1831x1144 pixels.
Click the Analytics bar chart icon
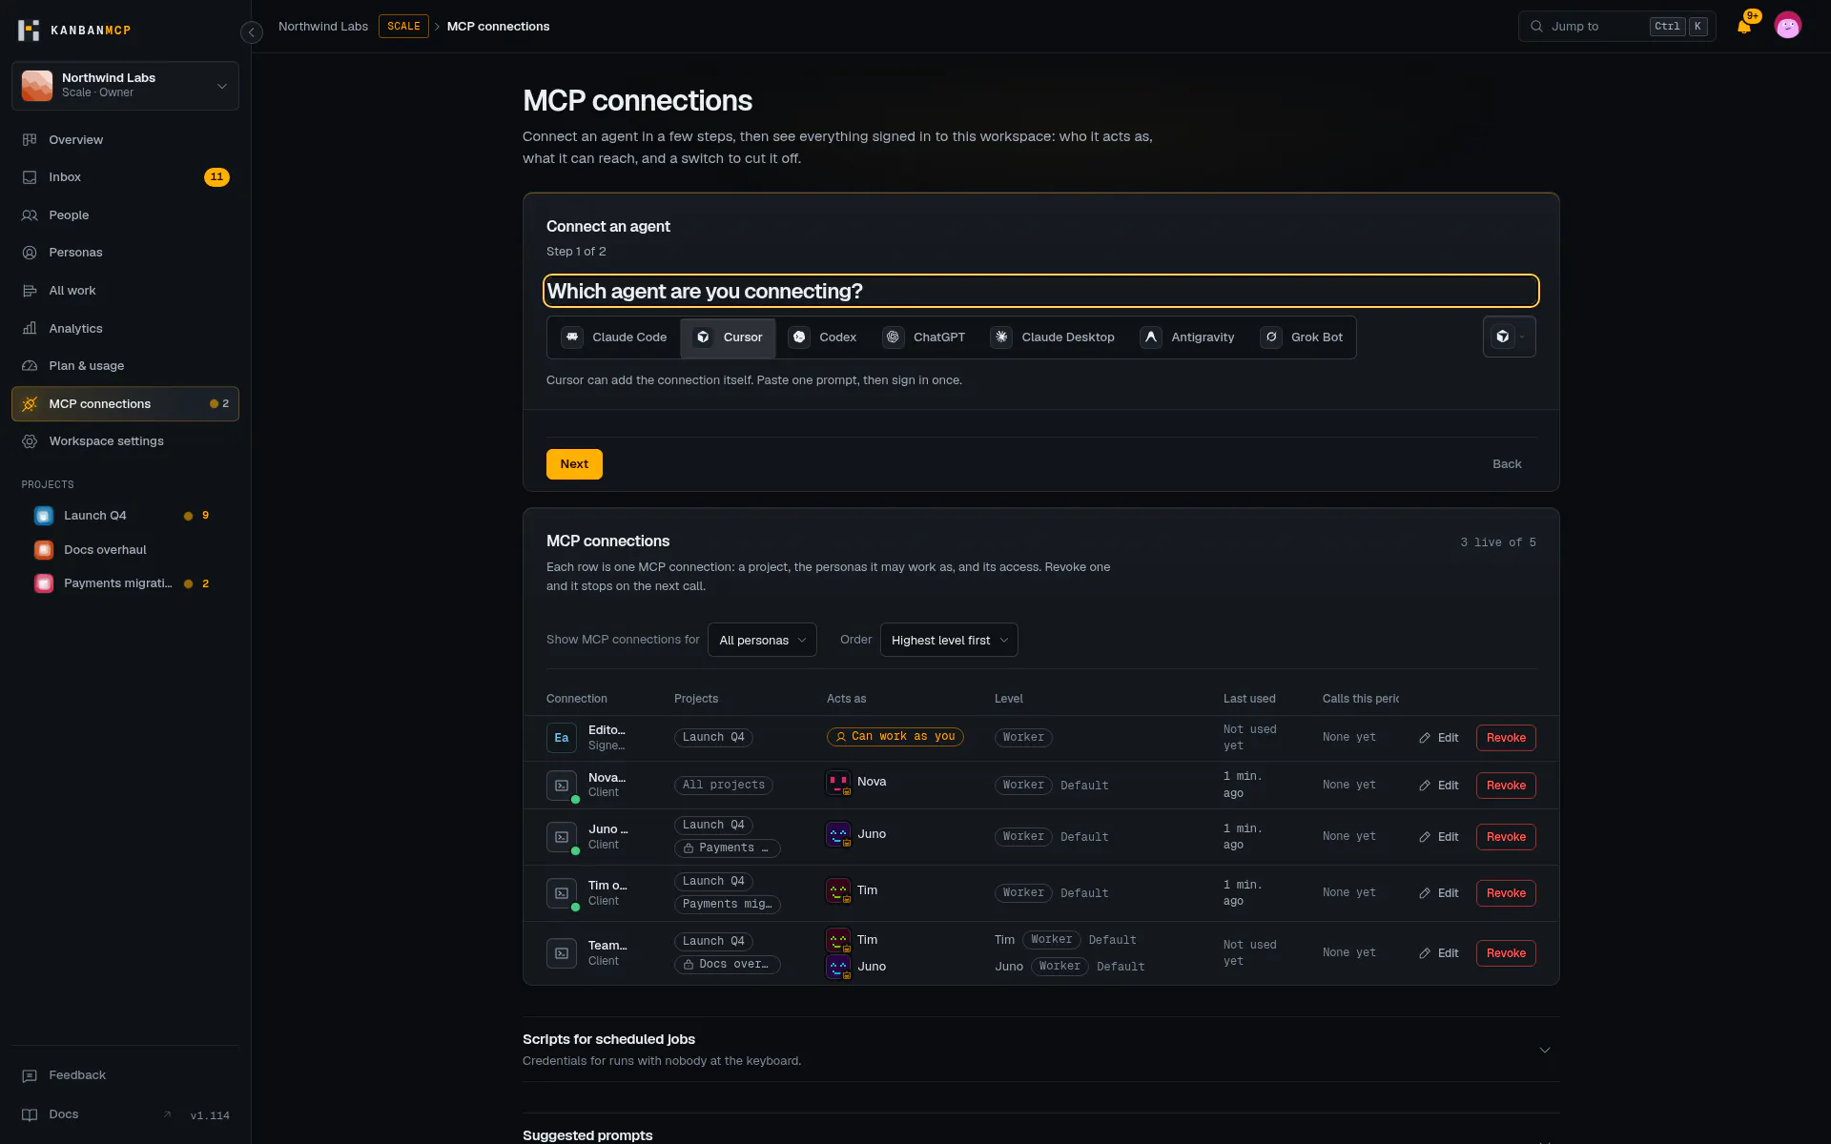click(x=30, y=329)
